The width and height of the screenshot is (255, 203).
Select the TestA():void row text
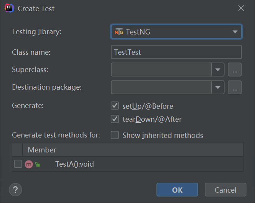pos(75,164)
